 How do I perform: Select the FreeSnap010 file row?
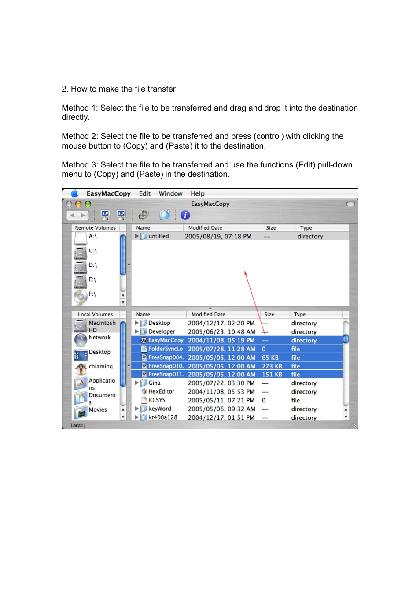[x=237, y=366]
